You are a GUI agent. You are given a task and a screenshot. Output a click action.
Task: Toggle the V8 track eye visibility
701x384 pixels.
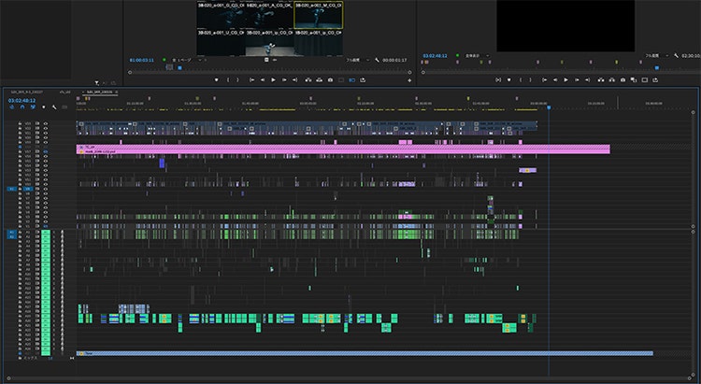point(45,193)
